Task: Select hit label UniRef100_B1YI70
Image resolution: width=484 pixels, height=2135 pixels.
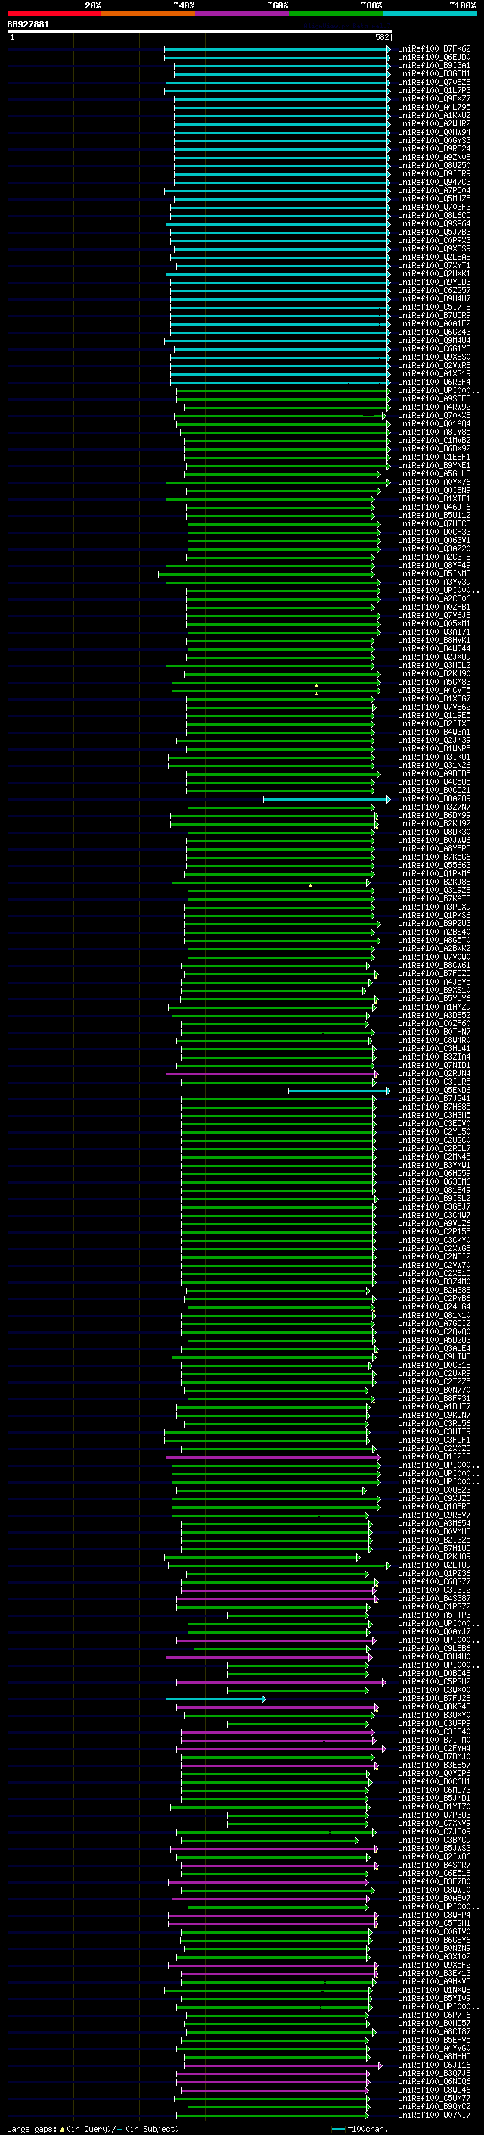Action: [x=434, y=1806]
